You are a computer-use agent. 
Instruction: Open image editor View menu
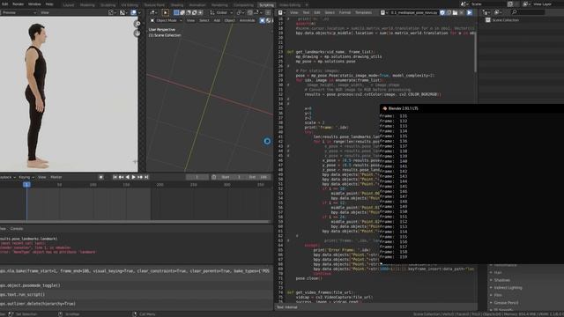tap(45, 12)
